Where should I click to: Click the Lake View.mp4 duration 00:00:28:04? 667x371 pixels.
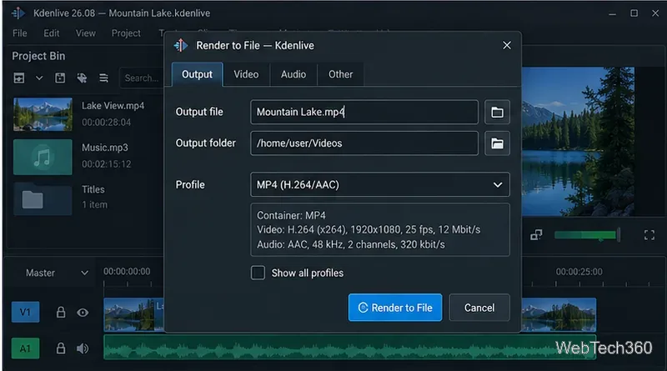[107, 123]
